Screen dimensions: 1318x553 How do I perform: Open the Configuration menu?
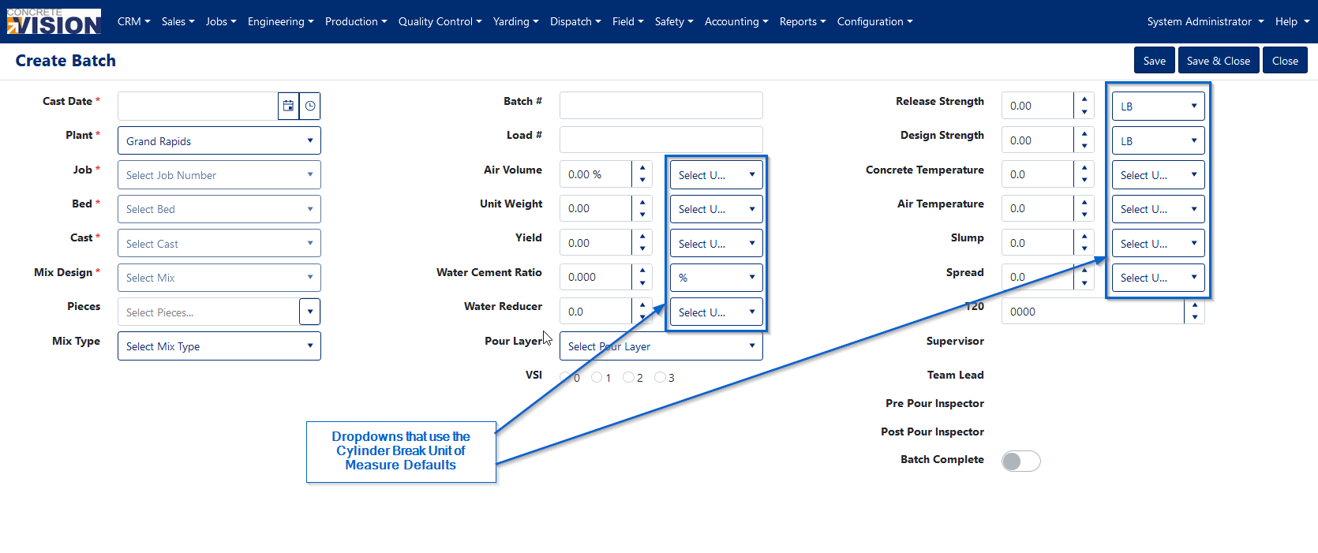point(874,21)
